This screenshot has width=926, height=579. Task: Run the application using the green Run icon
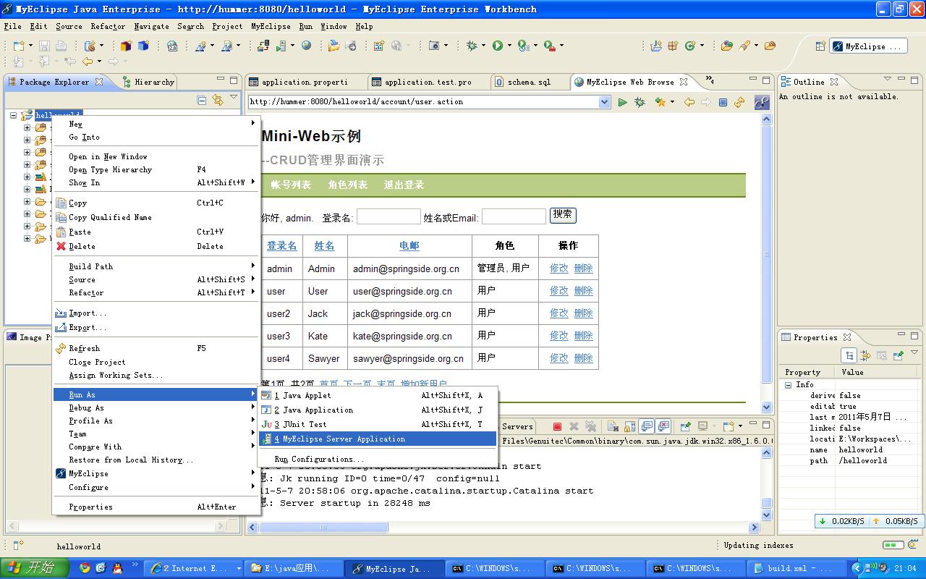coord(497,45)
